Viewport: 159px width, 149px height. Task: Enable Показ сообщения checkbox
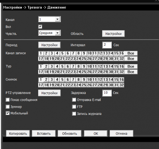click(8, 99)
